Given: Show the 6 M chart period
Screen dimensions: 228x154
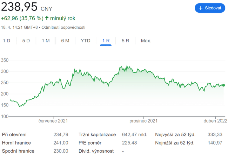Looking at the screenshot, I should 65,41.
